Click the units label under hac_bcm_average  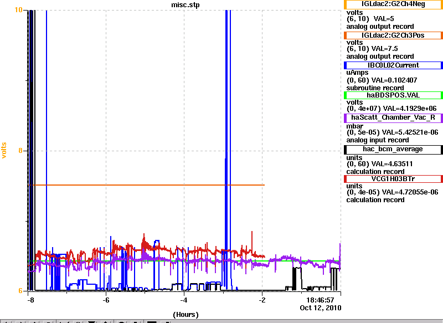pyautogui.click(x=354, y=158)
